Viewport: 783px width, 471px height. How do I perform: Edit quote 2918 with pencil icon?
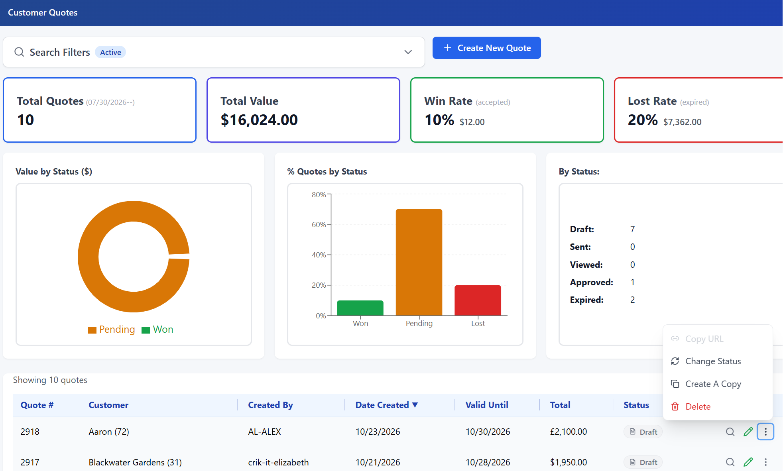click(748, 432)
